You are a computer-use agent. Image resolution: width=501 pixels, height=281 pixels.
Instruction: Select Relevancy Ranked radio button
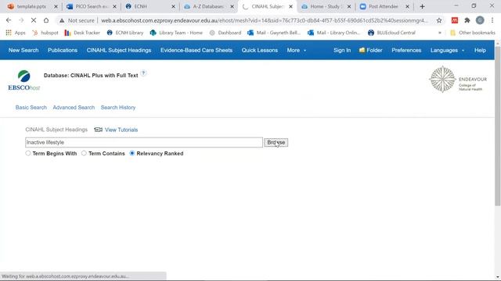[x=132, y=153]
